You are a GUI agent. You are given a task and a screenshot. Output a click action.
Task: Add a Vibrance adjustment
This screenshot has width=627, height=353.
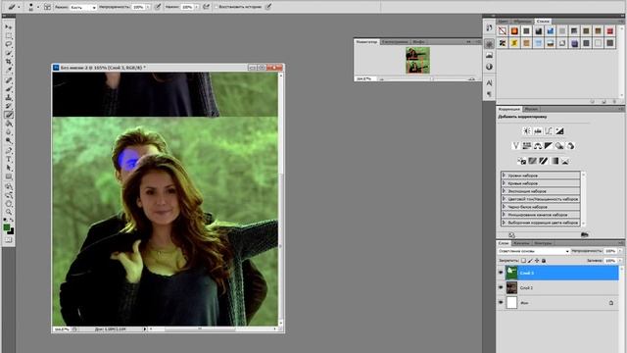point(516,146)
